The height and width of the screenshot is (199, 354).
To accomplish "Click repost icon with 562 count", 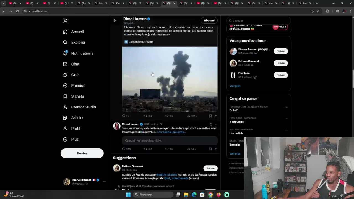I will [x=145, y=116].
